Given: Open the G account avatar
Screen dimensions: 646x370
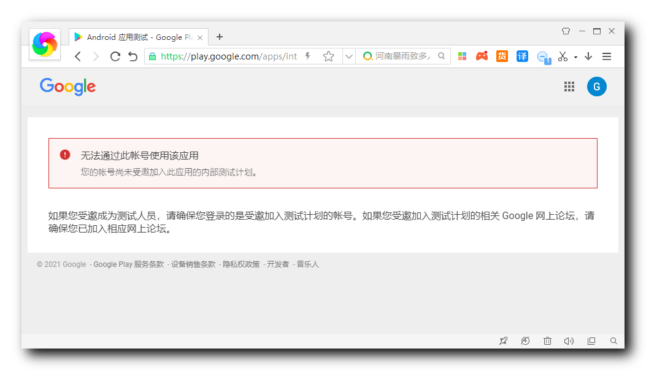Looking at the screenshot, I should 596,87.
